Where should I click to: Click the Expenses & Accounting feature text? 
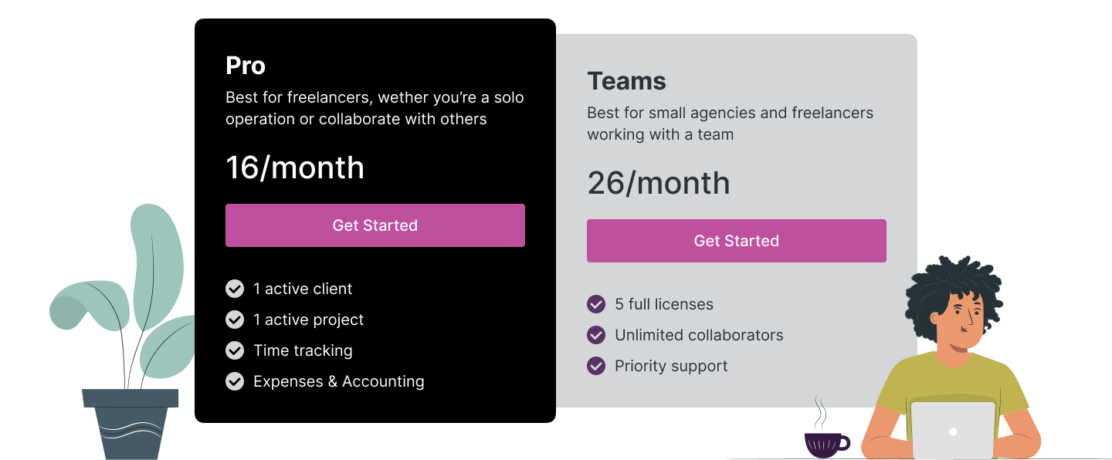pos(339,381)
